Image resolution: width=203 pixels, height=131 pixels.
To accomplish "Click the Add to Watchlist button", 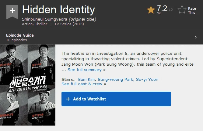I will [116, 99].
